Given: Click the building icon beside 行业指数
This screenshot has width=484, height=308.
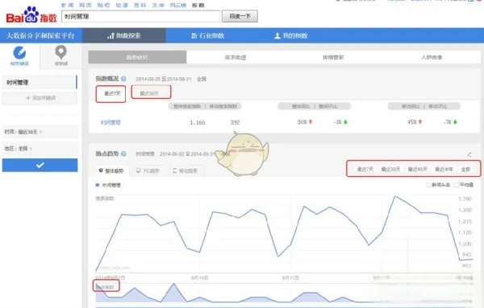Looking at the screenshot, I should pyautogui.click(x=194, y=35).
